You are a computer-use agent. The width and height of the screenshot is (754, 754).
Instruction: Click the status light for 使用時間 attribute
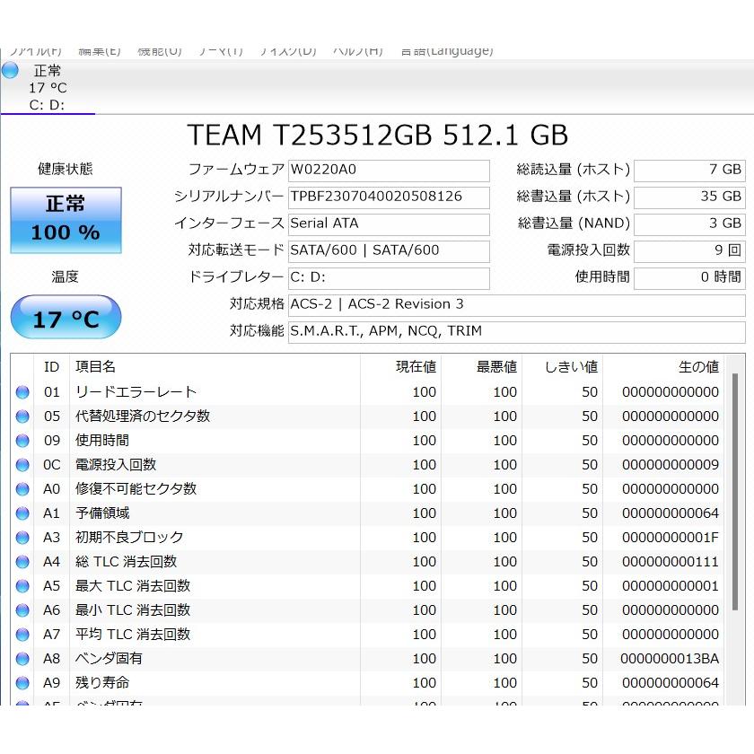pos(22,440)
